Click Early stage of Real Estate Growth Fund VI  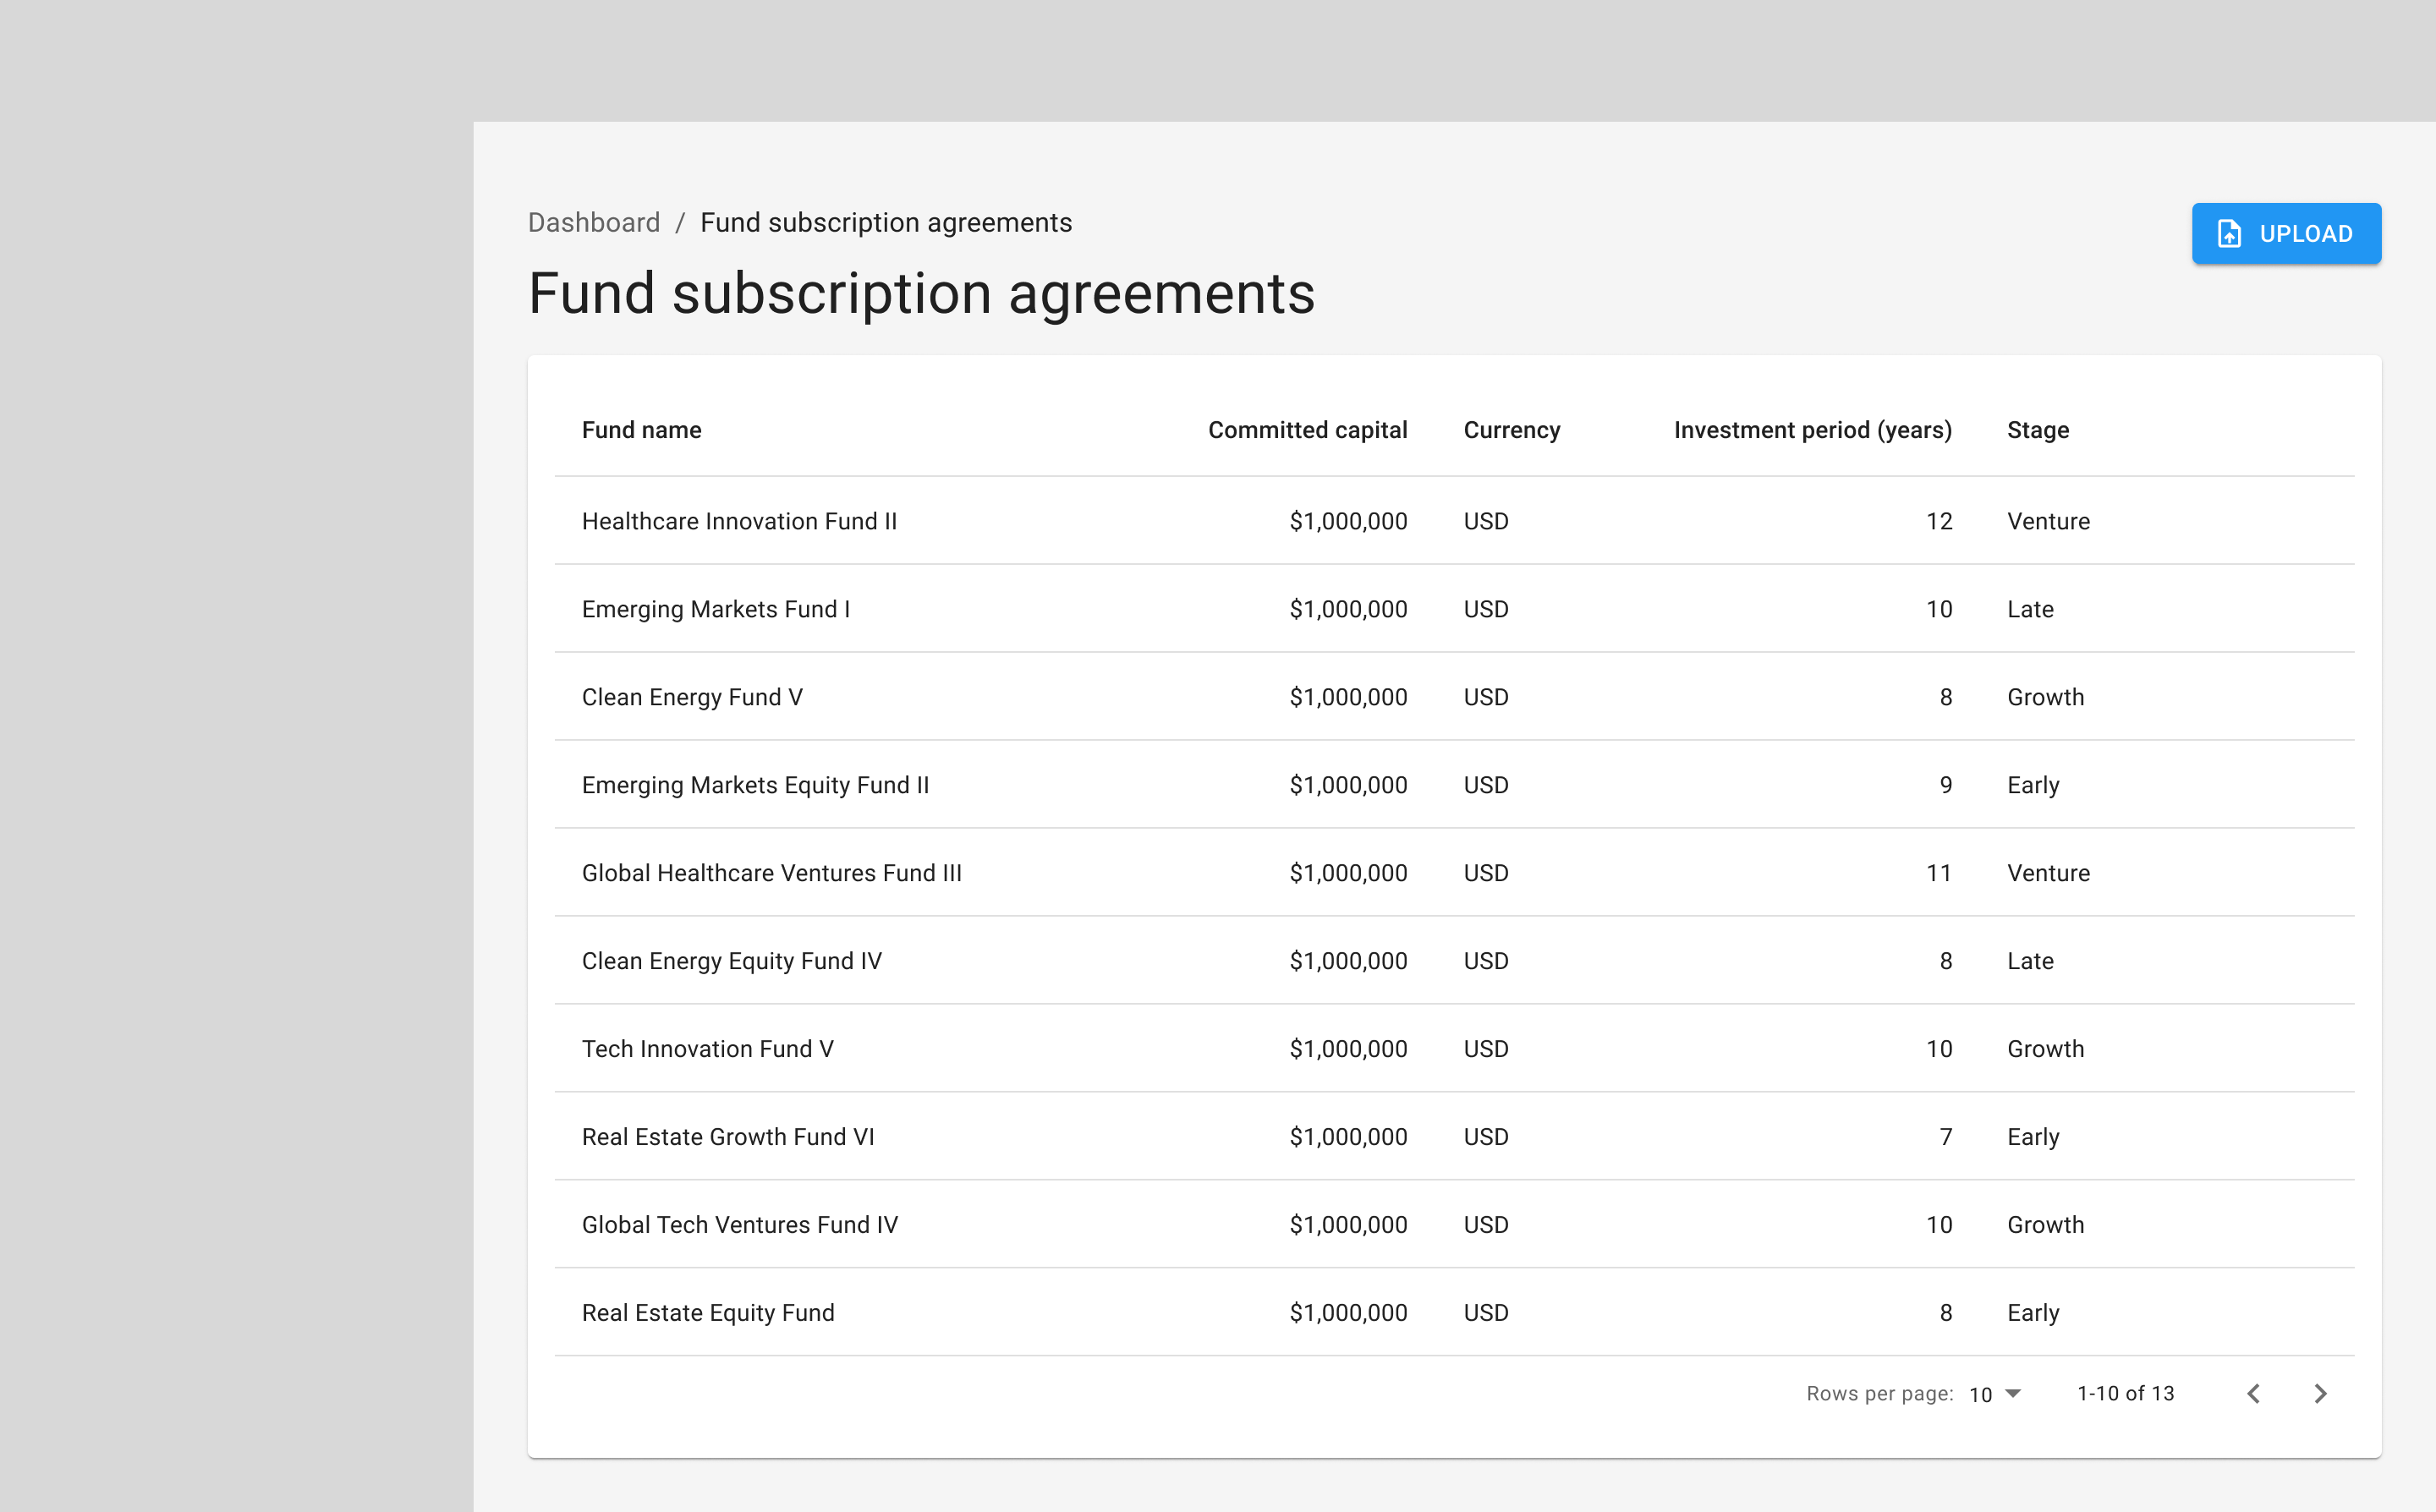pos(2033,1137)
